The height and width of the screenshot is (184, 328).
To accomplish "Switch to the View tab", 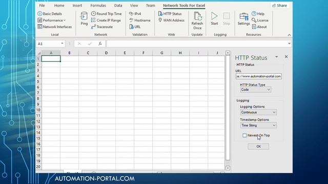I will (x=134, y=6).
